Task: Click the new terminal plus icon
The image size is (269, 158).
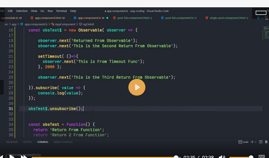Action: point(252,142)
